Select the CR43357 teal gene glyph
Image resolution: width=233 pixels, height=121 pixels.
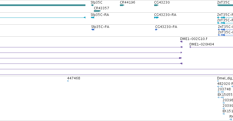coord(97,11)
